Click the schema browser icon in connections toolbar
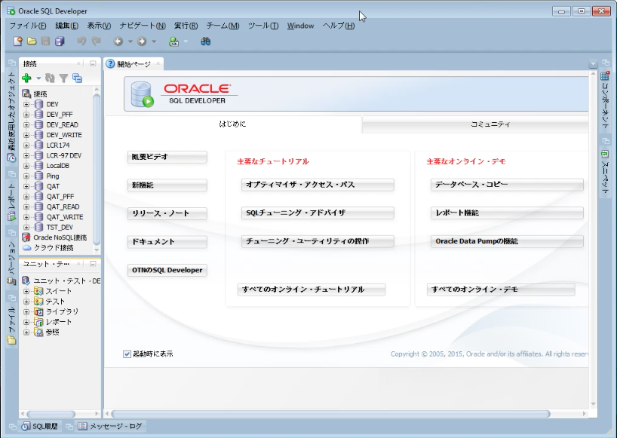 coord(77,78)
